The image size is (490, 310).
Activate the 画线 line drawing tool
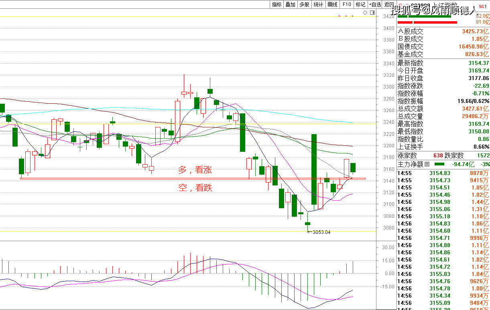(333, 4)
